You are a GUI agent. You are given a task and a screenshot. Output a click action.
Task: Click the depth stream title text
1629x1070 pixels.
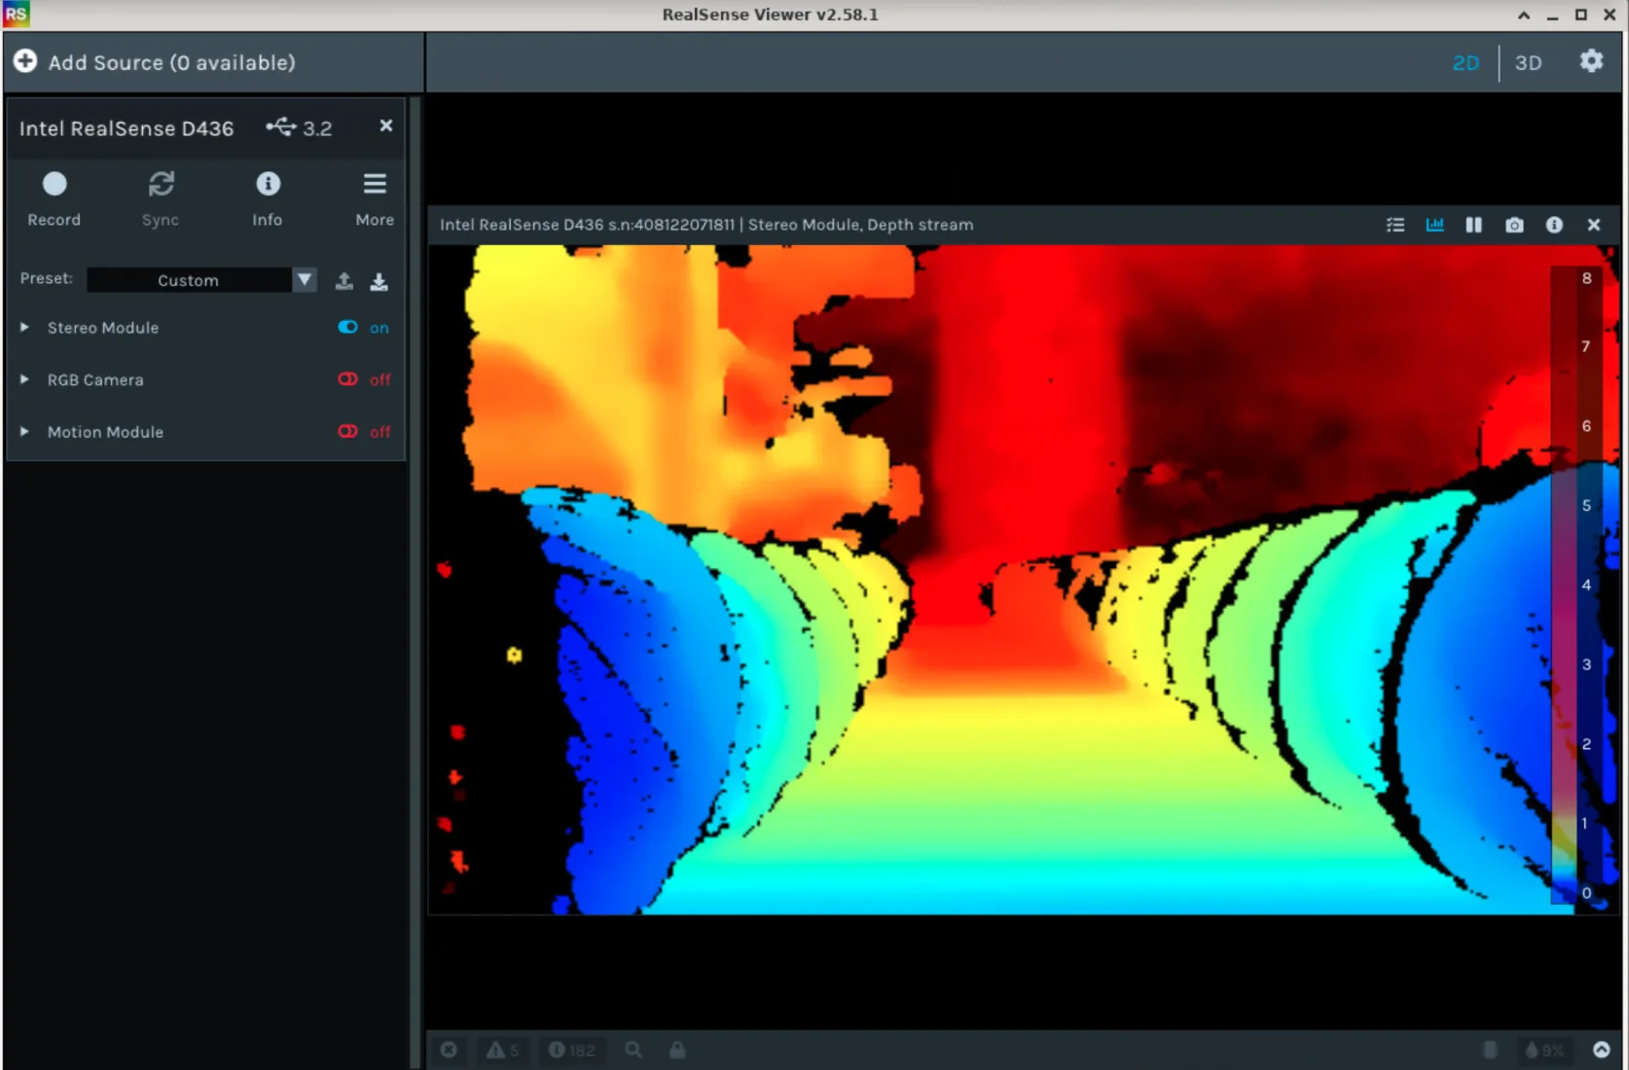[x=706, y=225]
